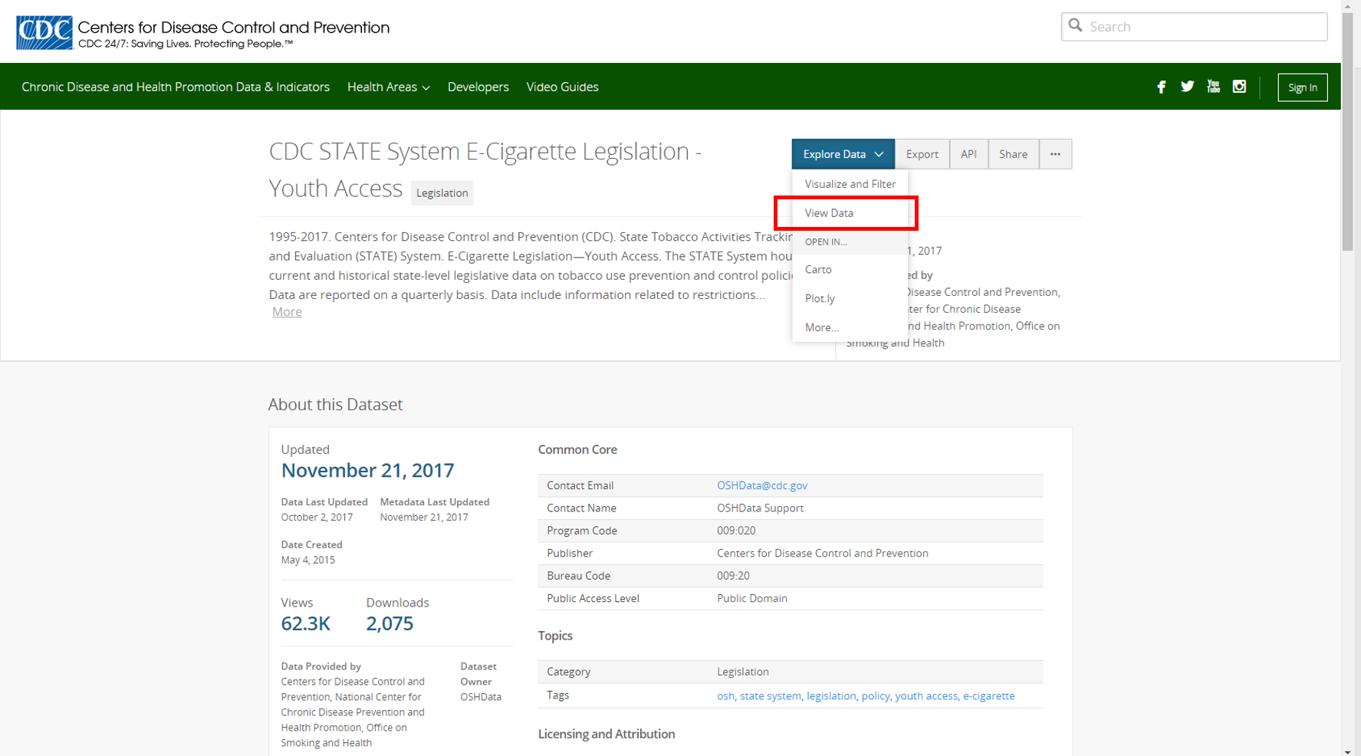Click the Export button

coord(922,154)
